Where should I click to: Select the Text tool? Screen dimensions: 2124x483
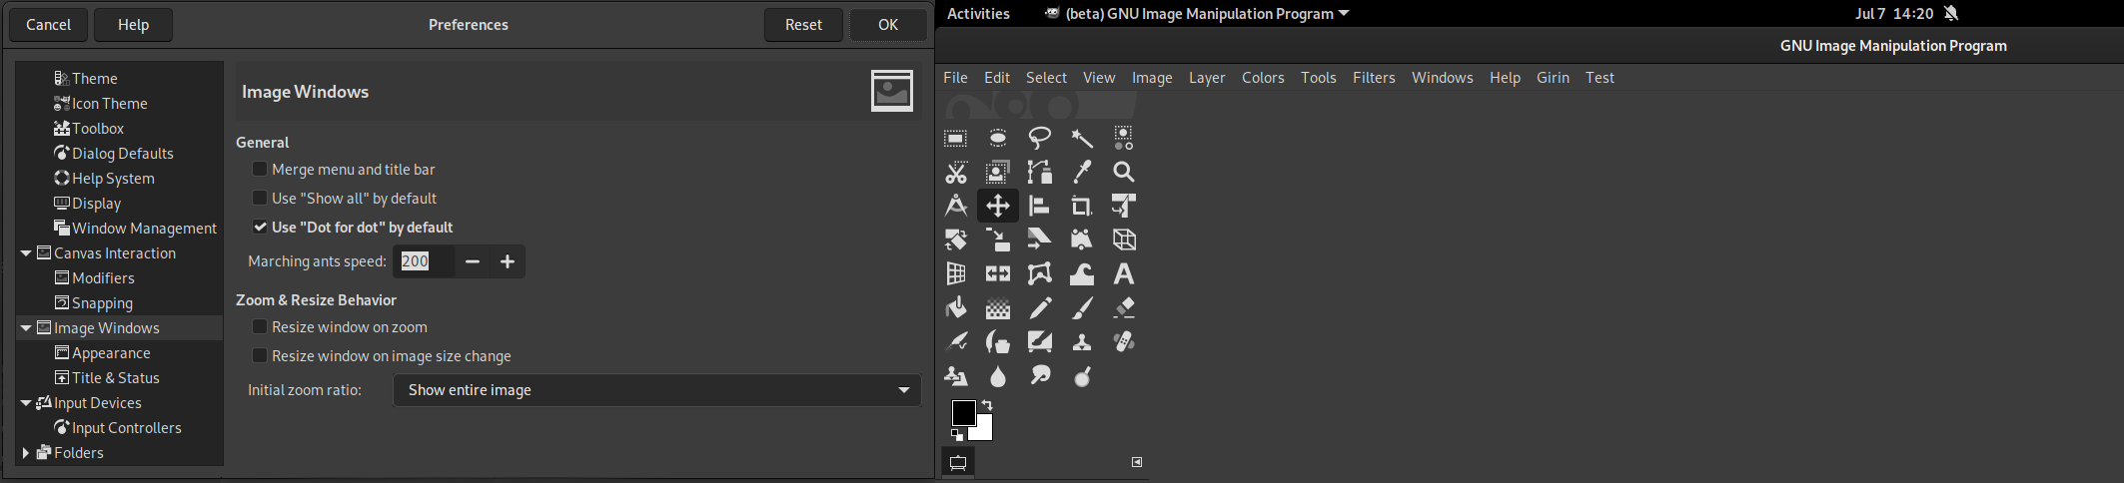(1124, 273)
